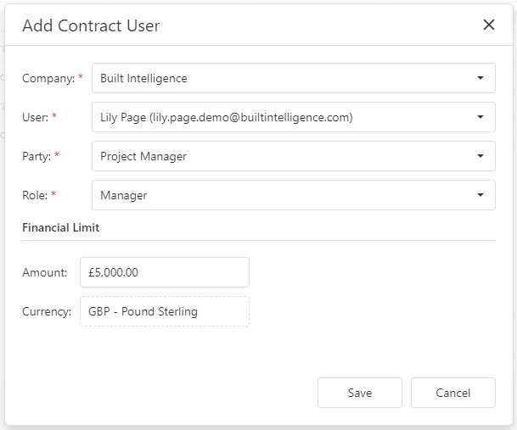
Task: Click the Add Contract User title
Action: point(91,25)
